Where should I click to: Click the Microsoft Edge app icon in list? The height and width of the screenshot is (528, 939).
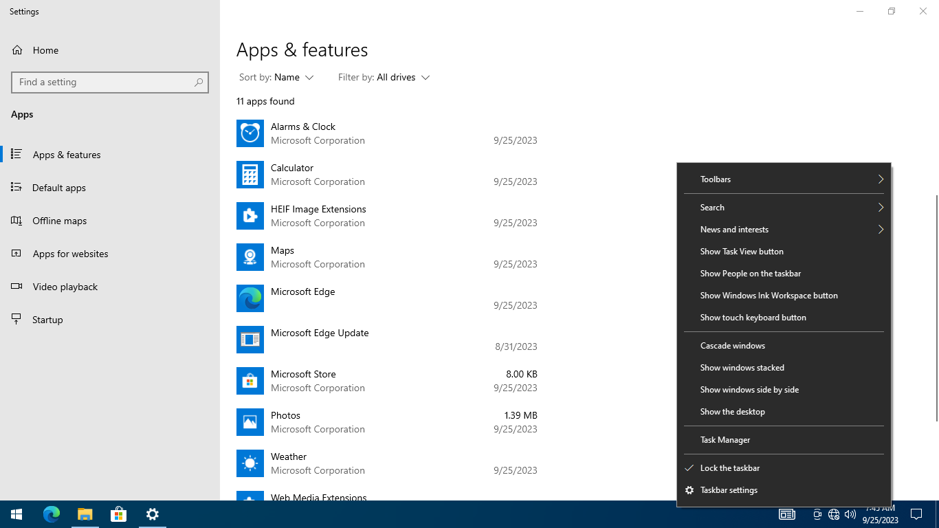pos(250,298)
